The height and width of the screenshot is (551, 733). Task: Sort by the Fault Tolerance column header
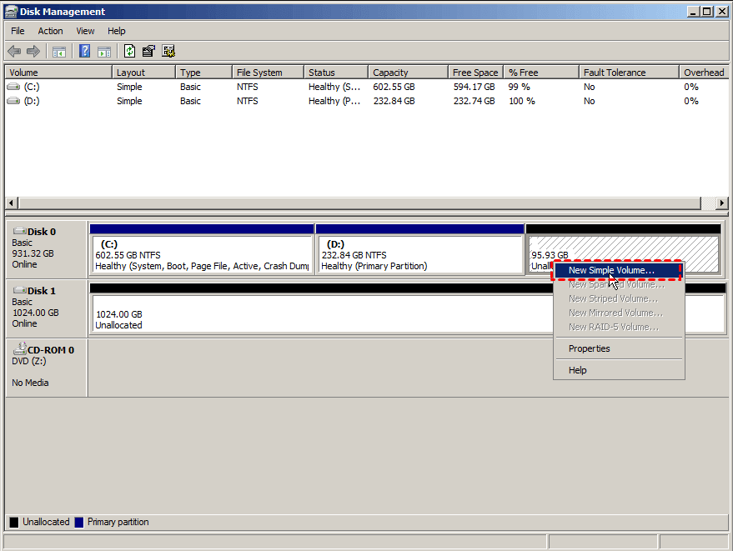coord(629,73)
